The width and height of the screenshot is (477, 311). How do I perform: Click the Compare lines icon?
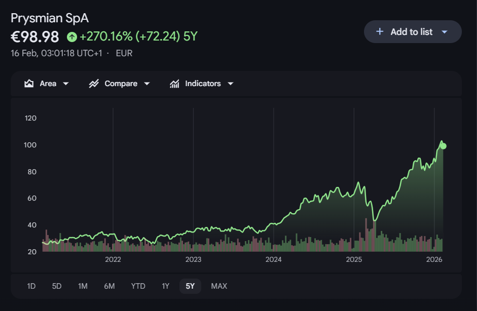94,84
